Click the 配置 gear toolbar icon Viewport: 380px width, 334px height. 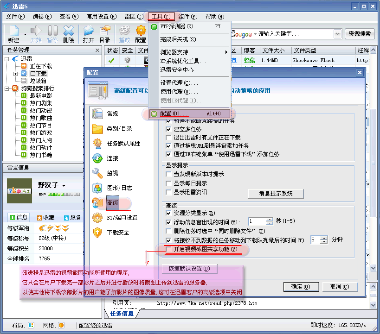(141, 34)
